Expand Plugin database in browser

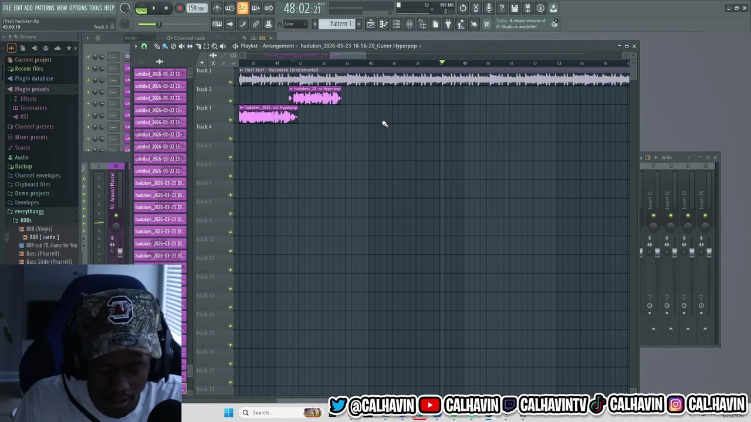(34, 79)
